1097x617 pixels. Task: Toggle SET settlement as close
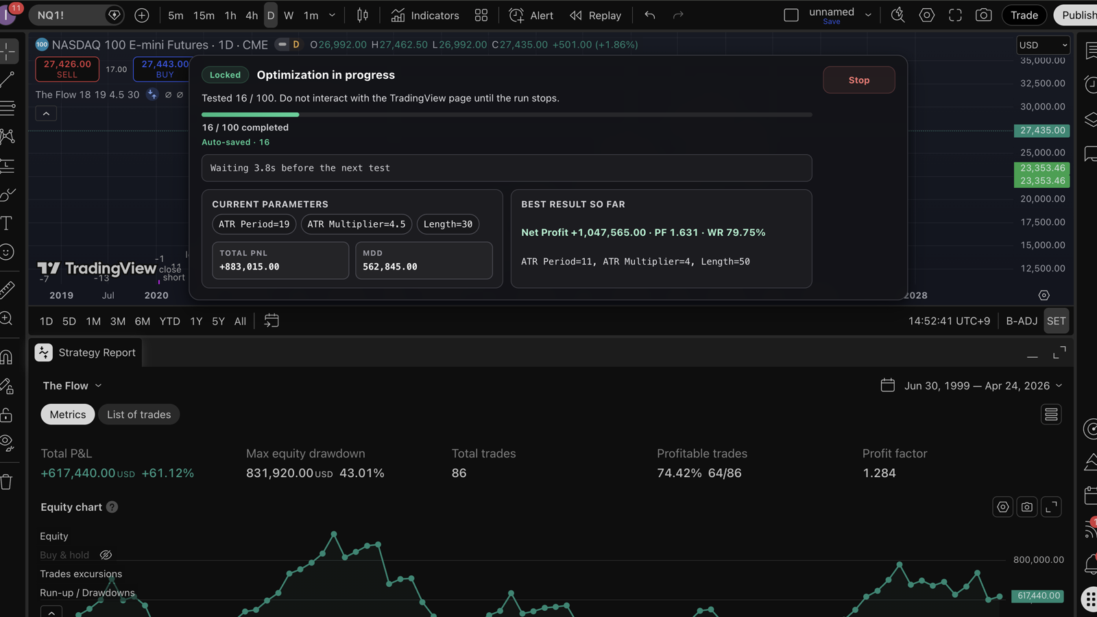pyautogui.click(x=1057, y=321)
